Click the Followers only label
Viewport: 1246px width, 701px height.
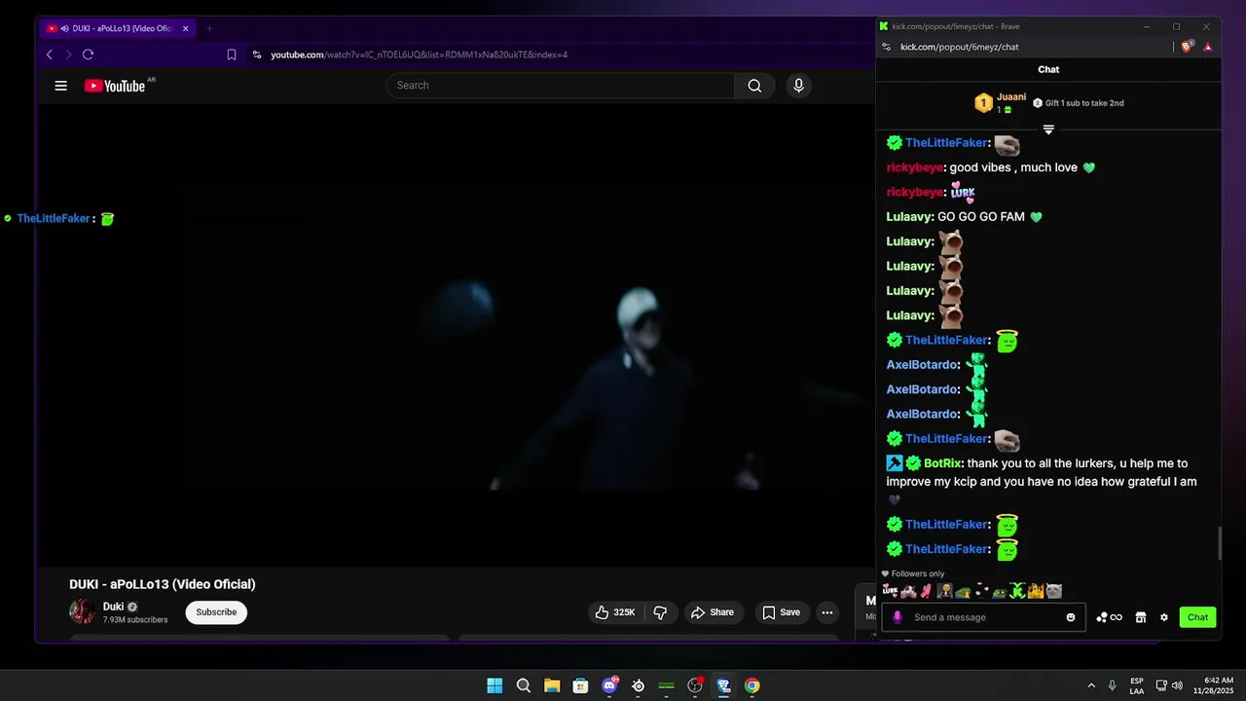[918, 573]
